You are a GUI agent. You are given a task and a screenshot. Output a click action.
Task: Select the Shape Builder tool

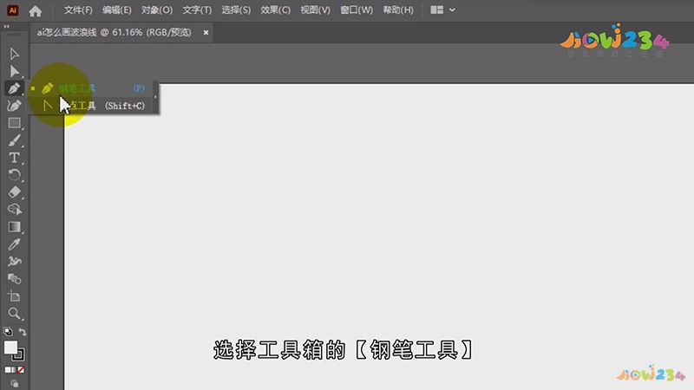coord(14,210)
